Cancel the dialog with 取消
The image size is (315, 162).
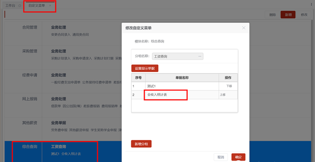(x=220, y=157)
